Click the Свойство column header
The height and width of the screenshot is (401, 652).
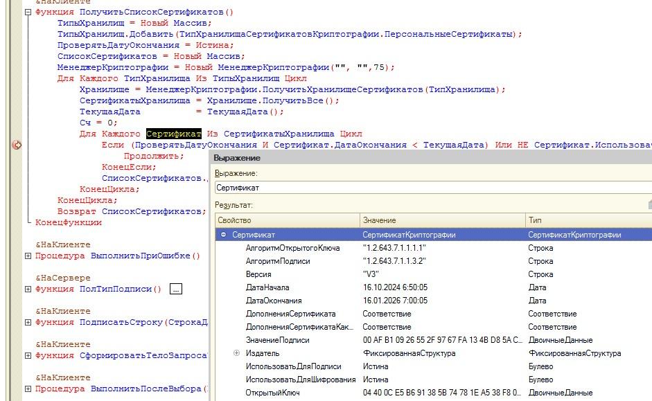point(284,220)
